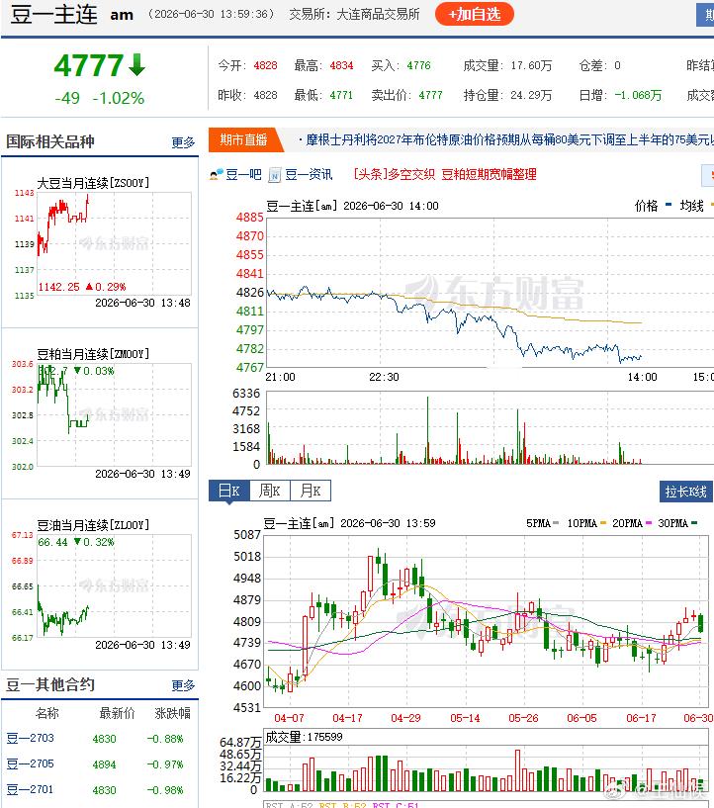This screenshot has width=714, height=808.
Task: Click the soybean quote 1142.25 ▲0.29%
Action: (82, 287)
